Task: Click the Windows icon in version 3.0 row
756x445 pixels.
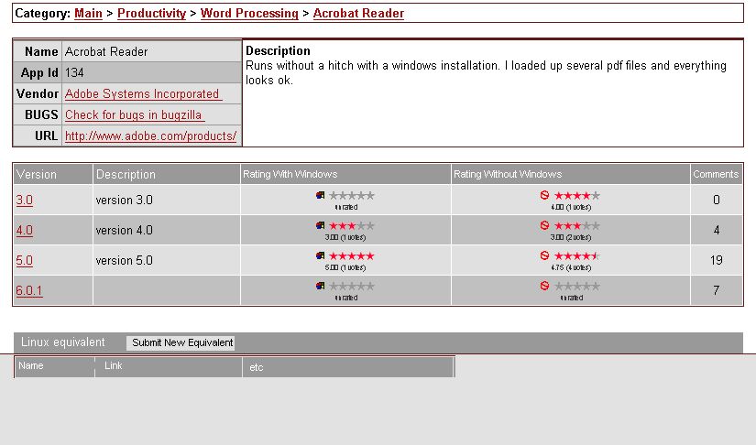Action: [320, 195]
